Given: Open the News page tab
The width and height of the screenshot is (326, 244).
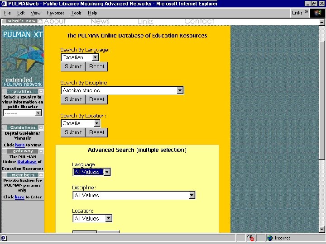Looking at the screenshot, I should point(100,21).
